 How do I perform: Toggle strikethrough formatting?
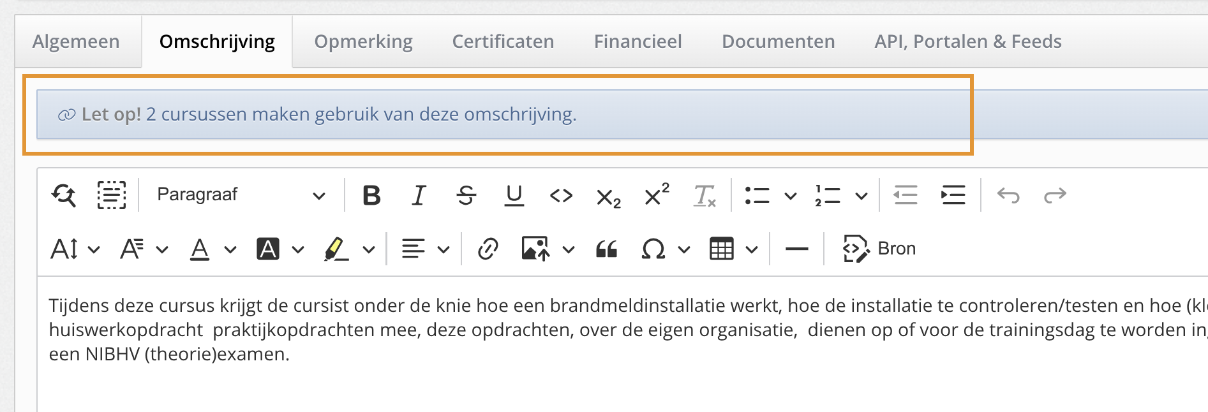tap(466, 195)
